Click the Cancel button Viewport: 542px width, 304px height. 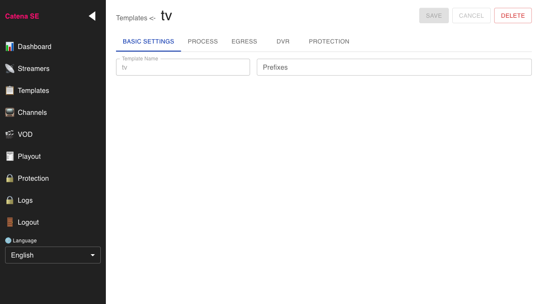point(471,16)
